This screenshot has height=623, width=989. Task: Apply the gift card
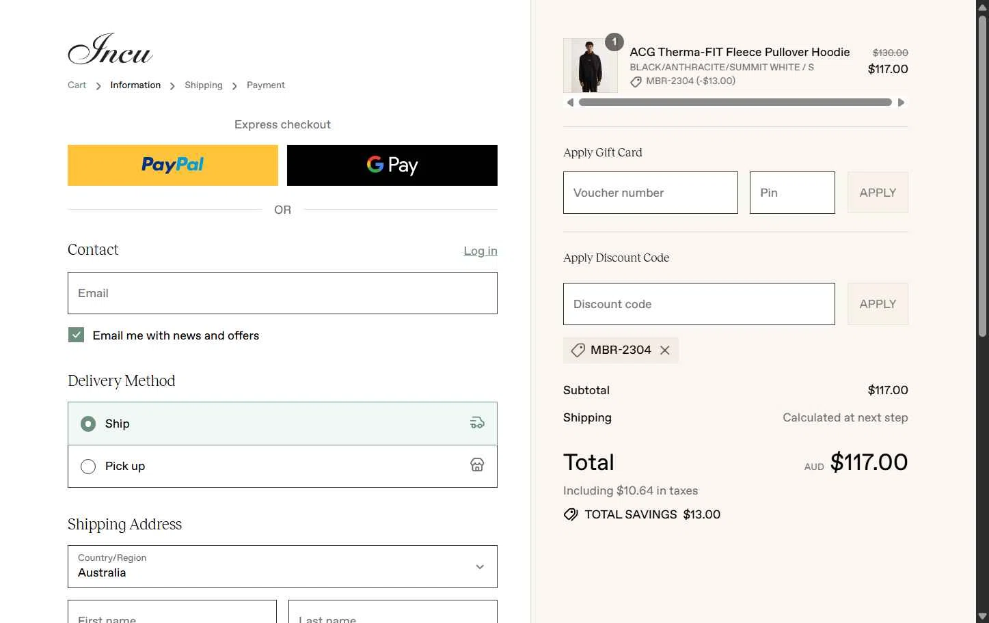click(x=878, y=193)
